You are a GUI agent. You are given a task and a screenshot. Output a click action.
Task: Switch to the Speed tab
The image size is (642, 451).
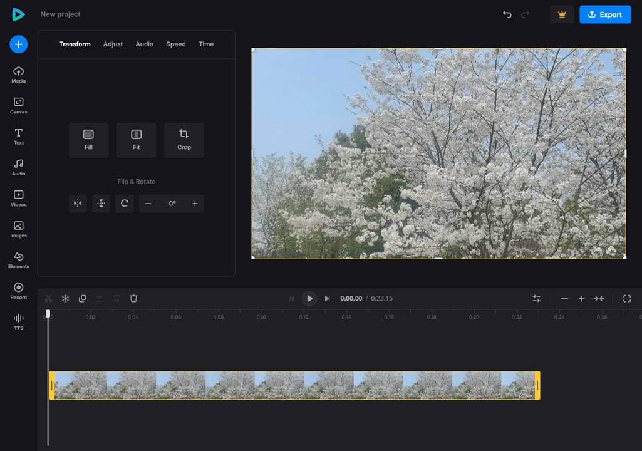tap(175, 44)
